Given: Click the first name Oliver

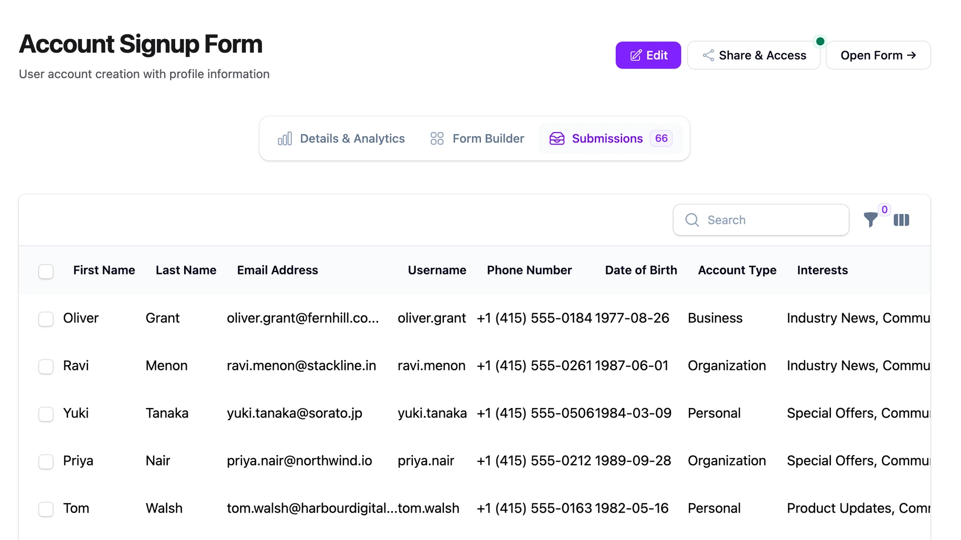Looking at the screenshot, I should pos(81,318).
